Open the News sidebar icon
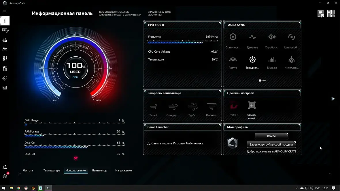The height and width of the screenshot is (191, 340). [x=5, y=87]
